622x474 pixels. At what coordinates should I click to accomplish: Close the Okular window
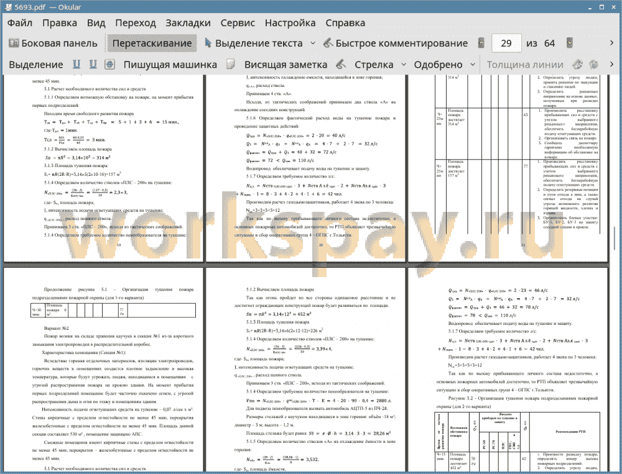click(613, 7)
